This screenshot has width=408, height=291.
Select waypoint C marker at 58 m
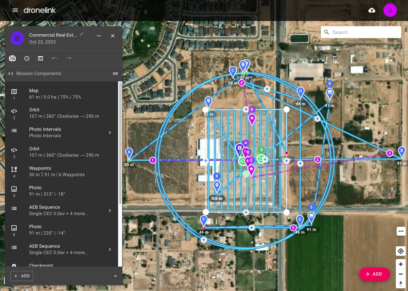point(233,72)
